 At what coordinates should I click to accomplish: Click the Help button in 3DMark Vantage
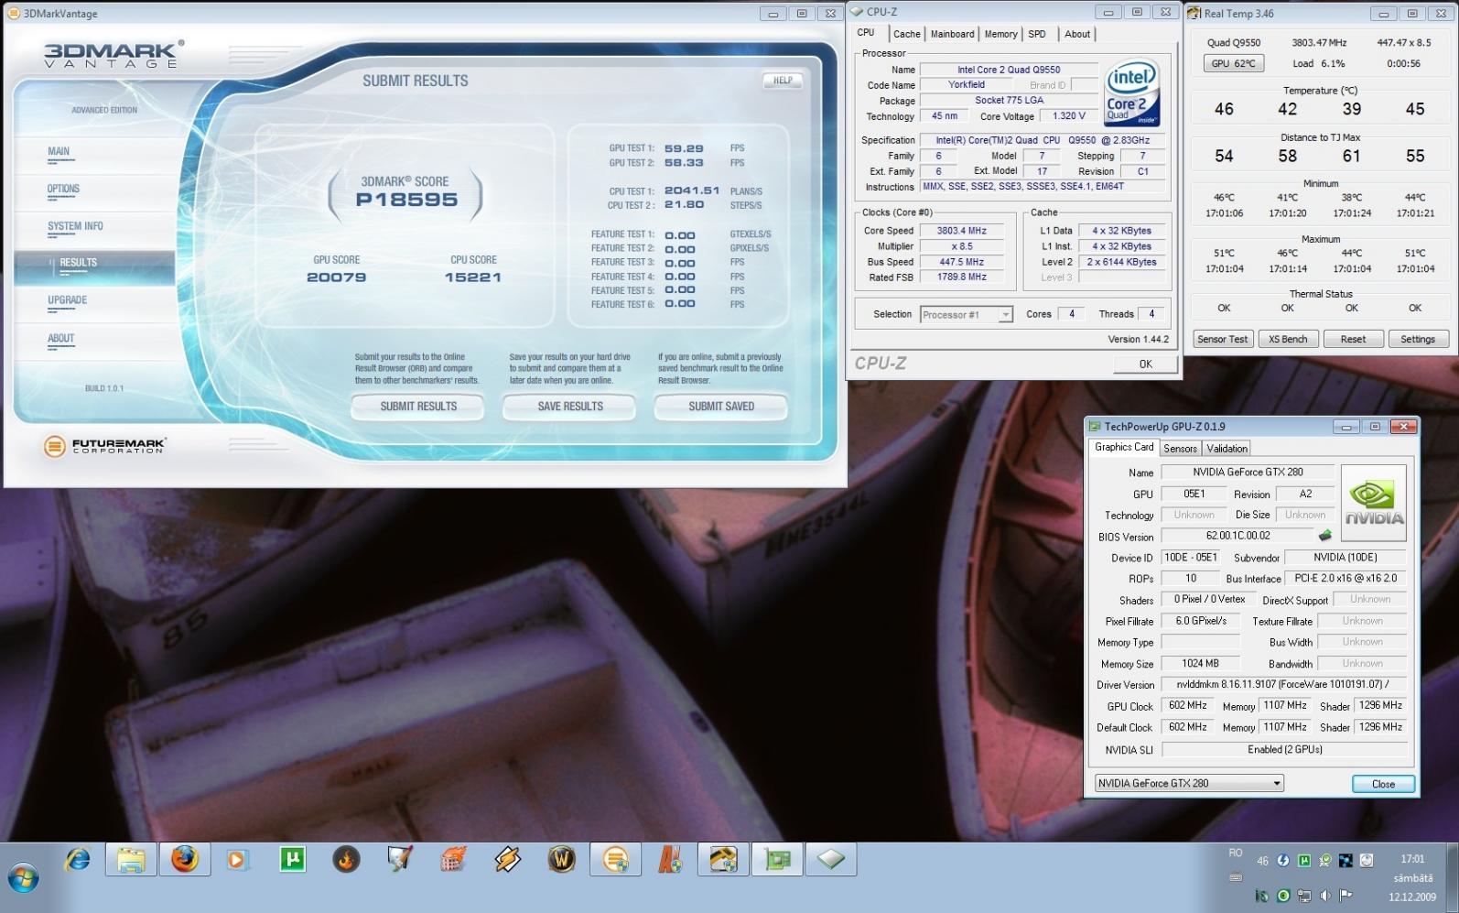point(783,81)
